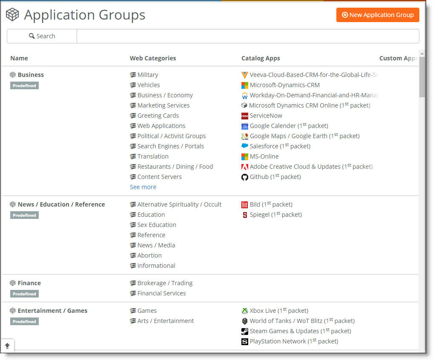The width and height of the screenshot is (433, 360).
Task: Click the Application Groups header icon
Action: coord(12,14)
